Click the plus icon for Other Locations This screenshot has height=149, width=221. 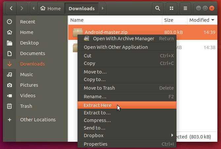[x=10, y=120]
